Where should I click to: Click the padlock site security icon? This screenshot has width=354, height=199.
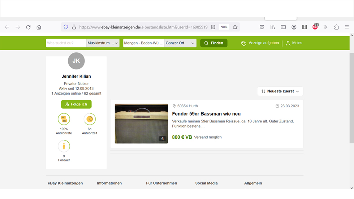pyautogui.click(x=74, y=27)
